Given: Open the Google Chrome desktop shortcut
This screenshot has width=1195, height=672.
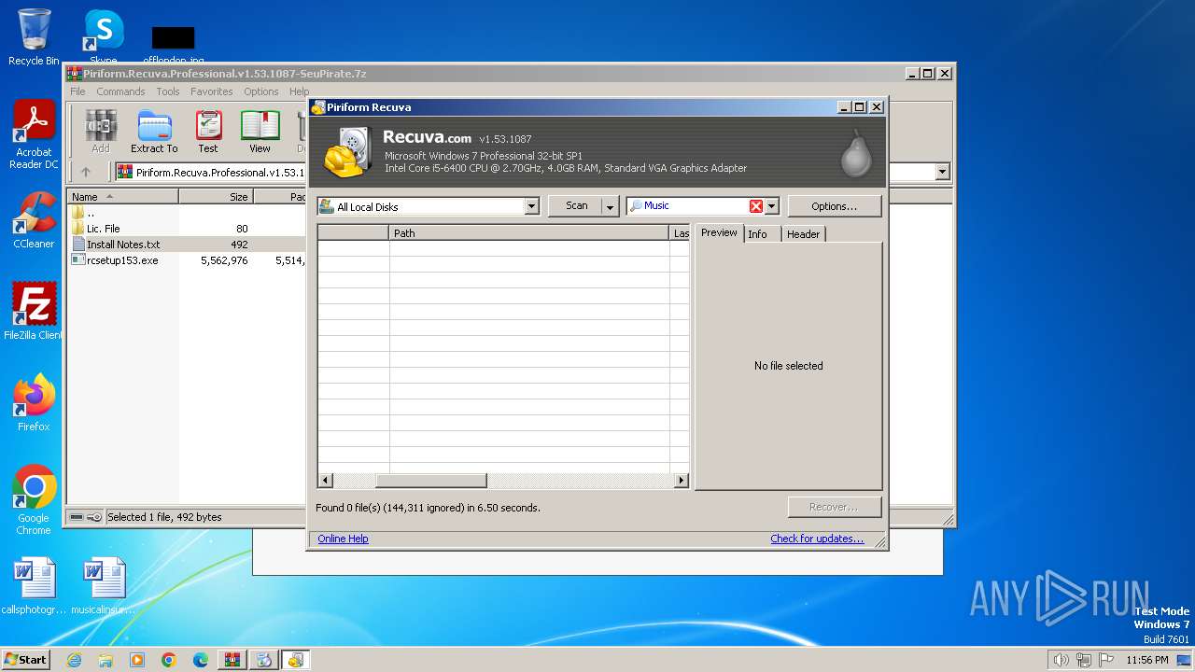Looking at the screenshot, I should pyautogui.click(x=34, y=500).
